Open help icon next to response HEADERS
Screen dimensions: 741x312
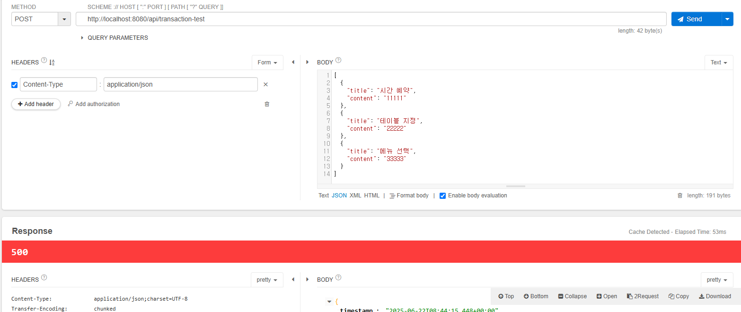point(44,277)
